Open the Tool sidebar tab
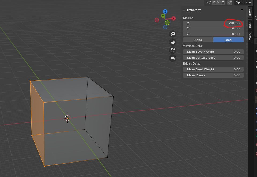Screen dimensions: 257x177 (x=250, y=25)
